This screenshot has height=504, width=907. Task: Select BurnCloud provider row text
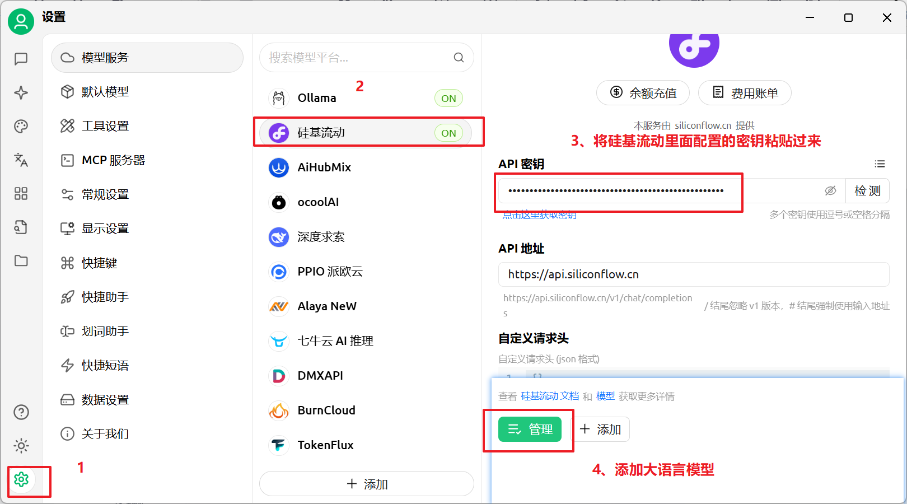pos(326,410)
